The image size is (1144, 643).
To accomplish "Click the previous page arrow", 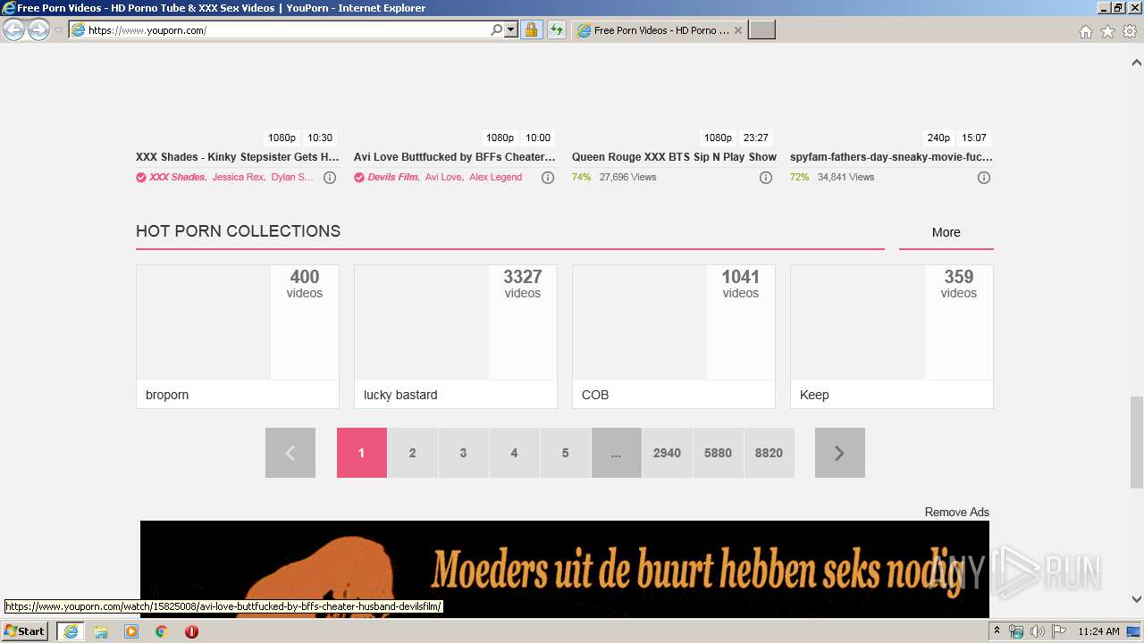I will pyautogui.click(x=290, y=453).
